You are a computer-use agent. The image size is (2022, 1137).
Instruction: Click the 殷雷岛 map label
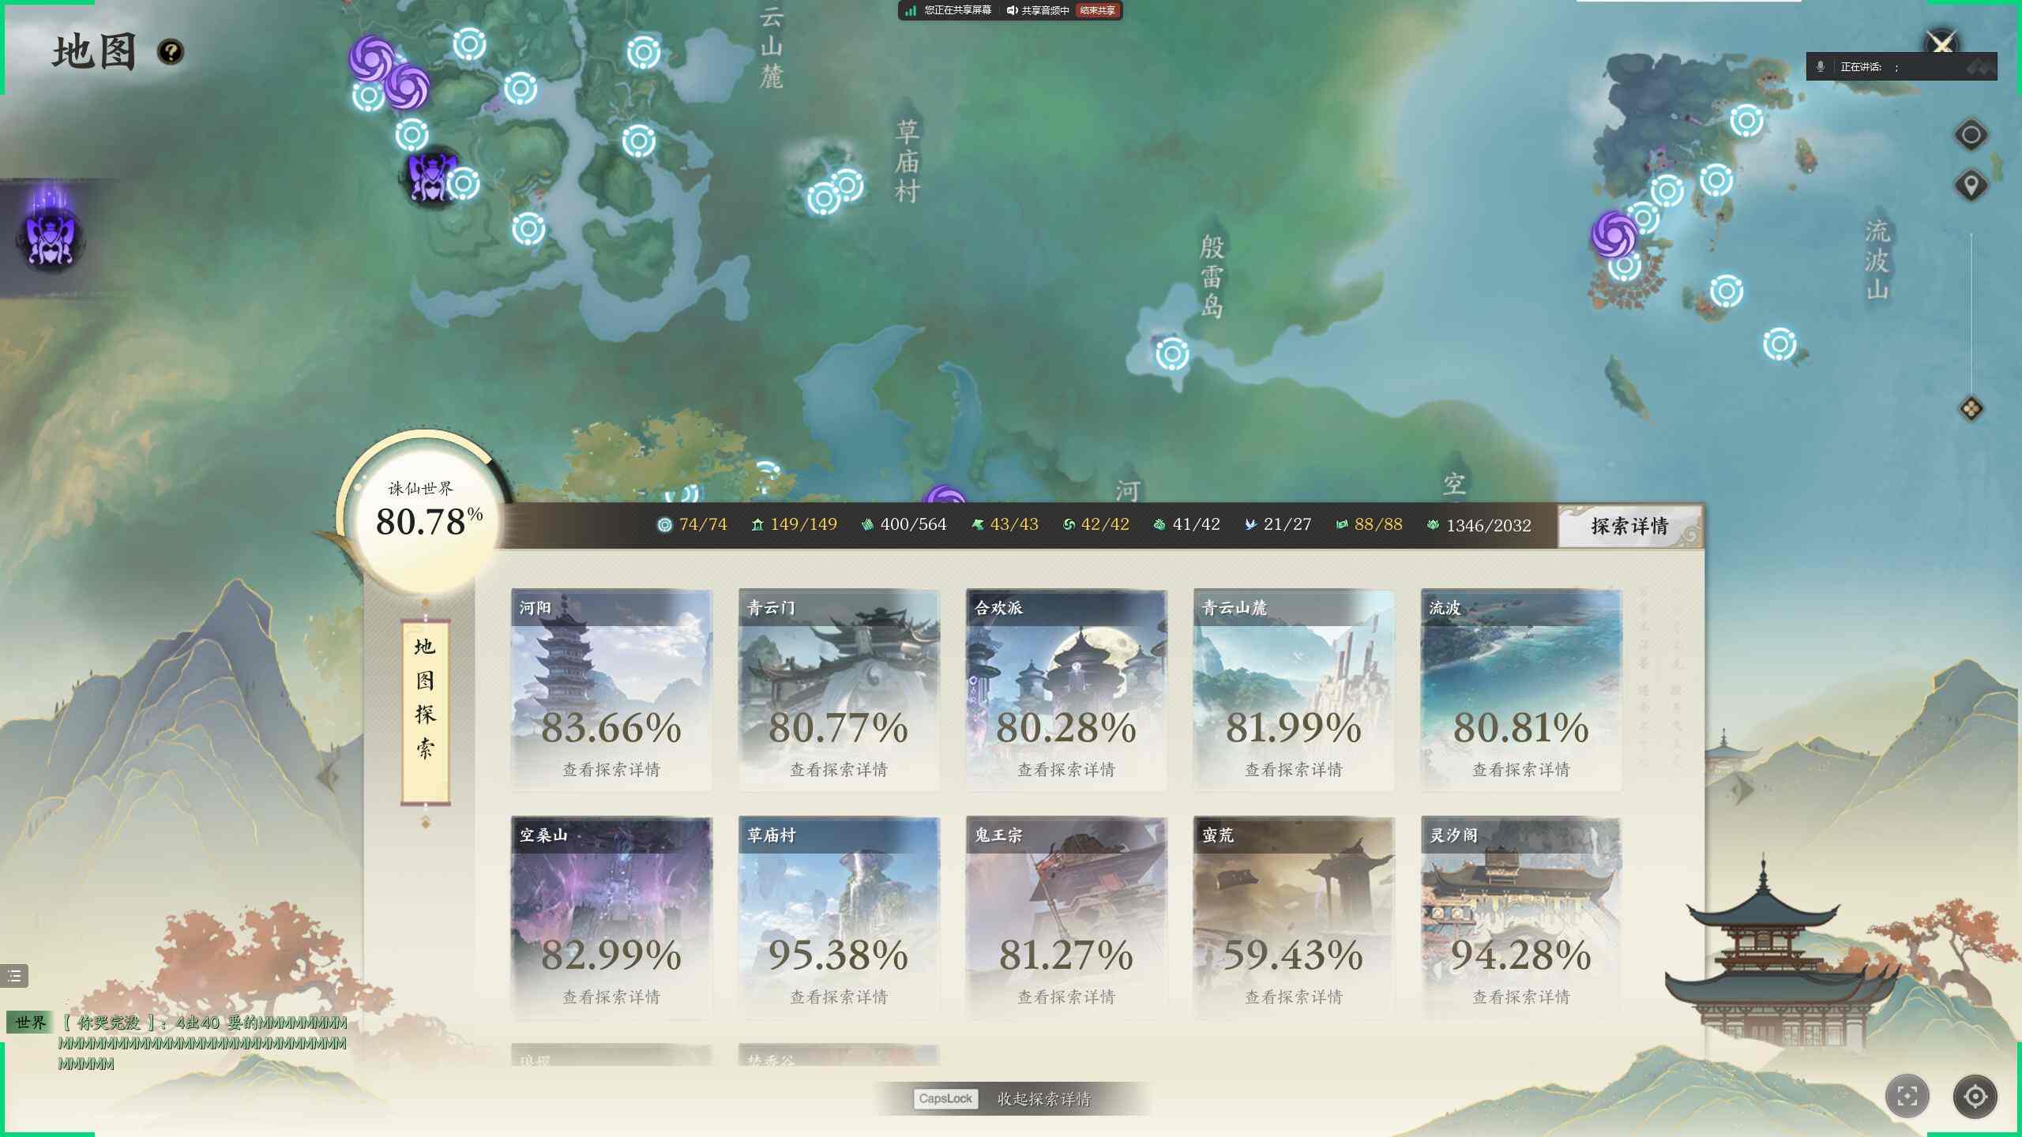1212,276
